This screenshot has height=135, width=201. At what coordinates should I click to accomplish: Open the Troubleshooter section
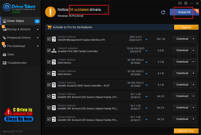tap(20, 63)
